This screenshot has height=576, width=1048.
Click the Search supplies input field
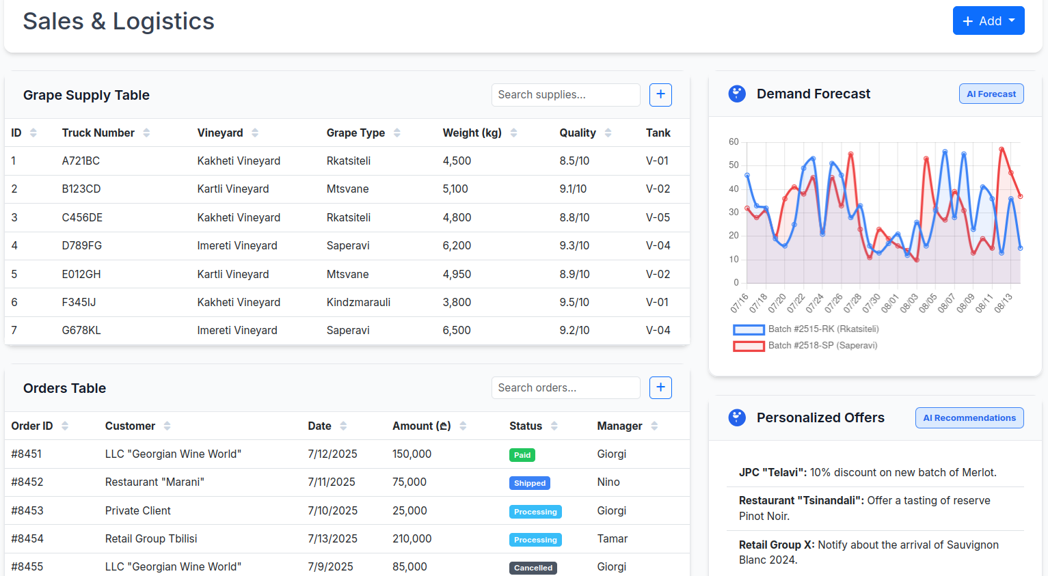[565, 94]
